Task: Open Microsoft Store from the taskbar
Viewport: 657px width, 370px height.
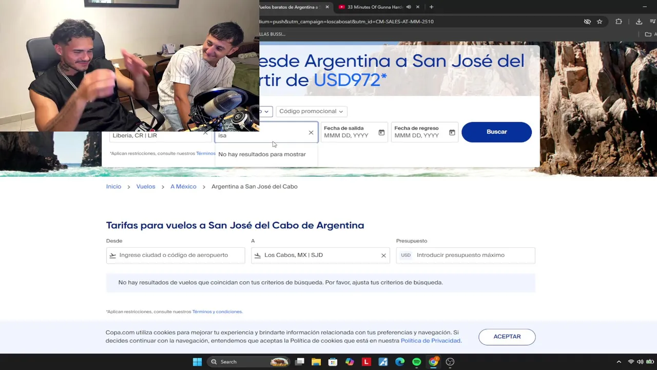Action: click(333, 362)
